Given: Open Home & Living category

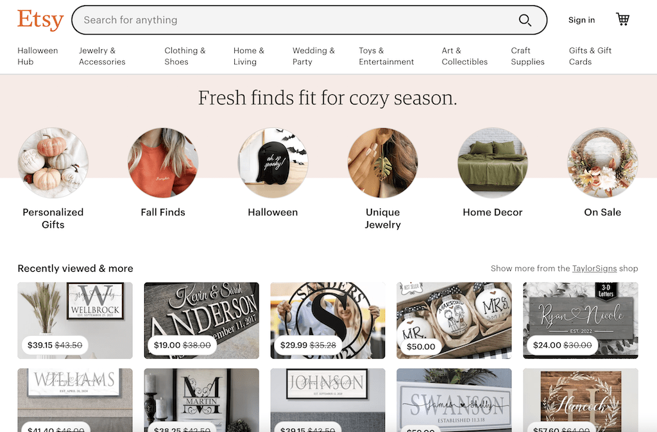Looking at the screenshot, I should [249, 56].
